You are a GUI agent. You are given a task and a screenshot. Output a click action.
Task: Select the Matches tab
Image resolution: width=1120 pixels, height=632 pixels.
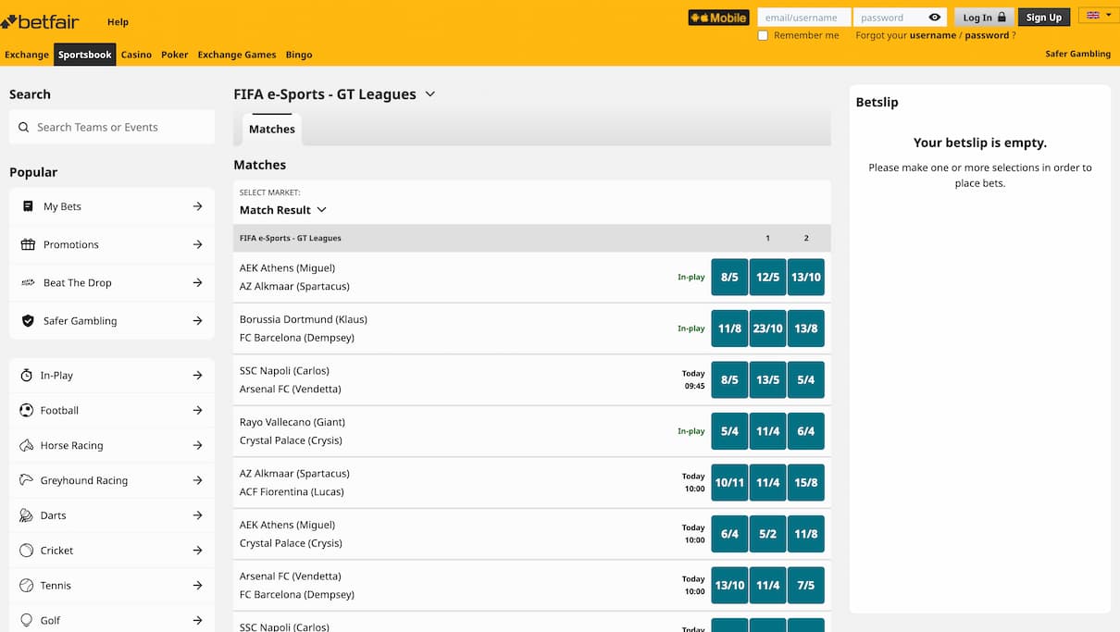coord(272,130)
